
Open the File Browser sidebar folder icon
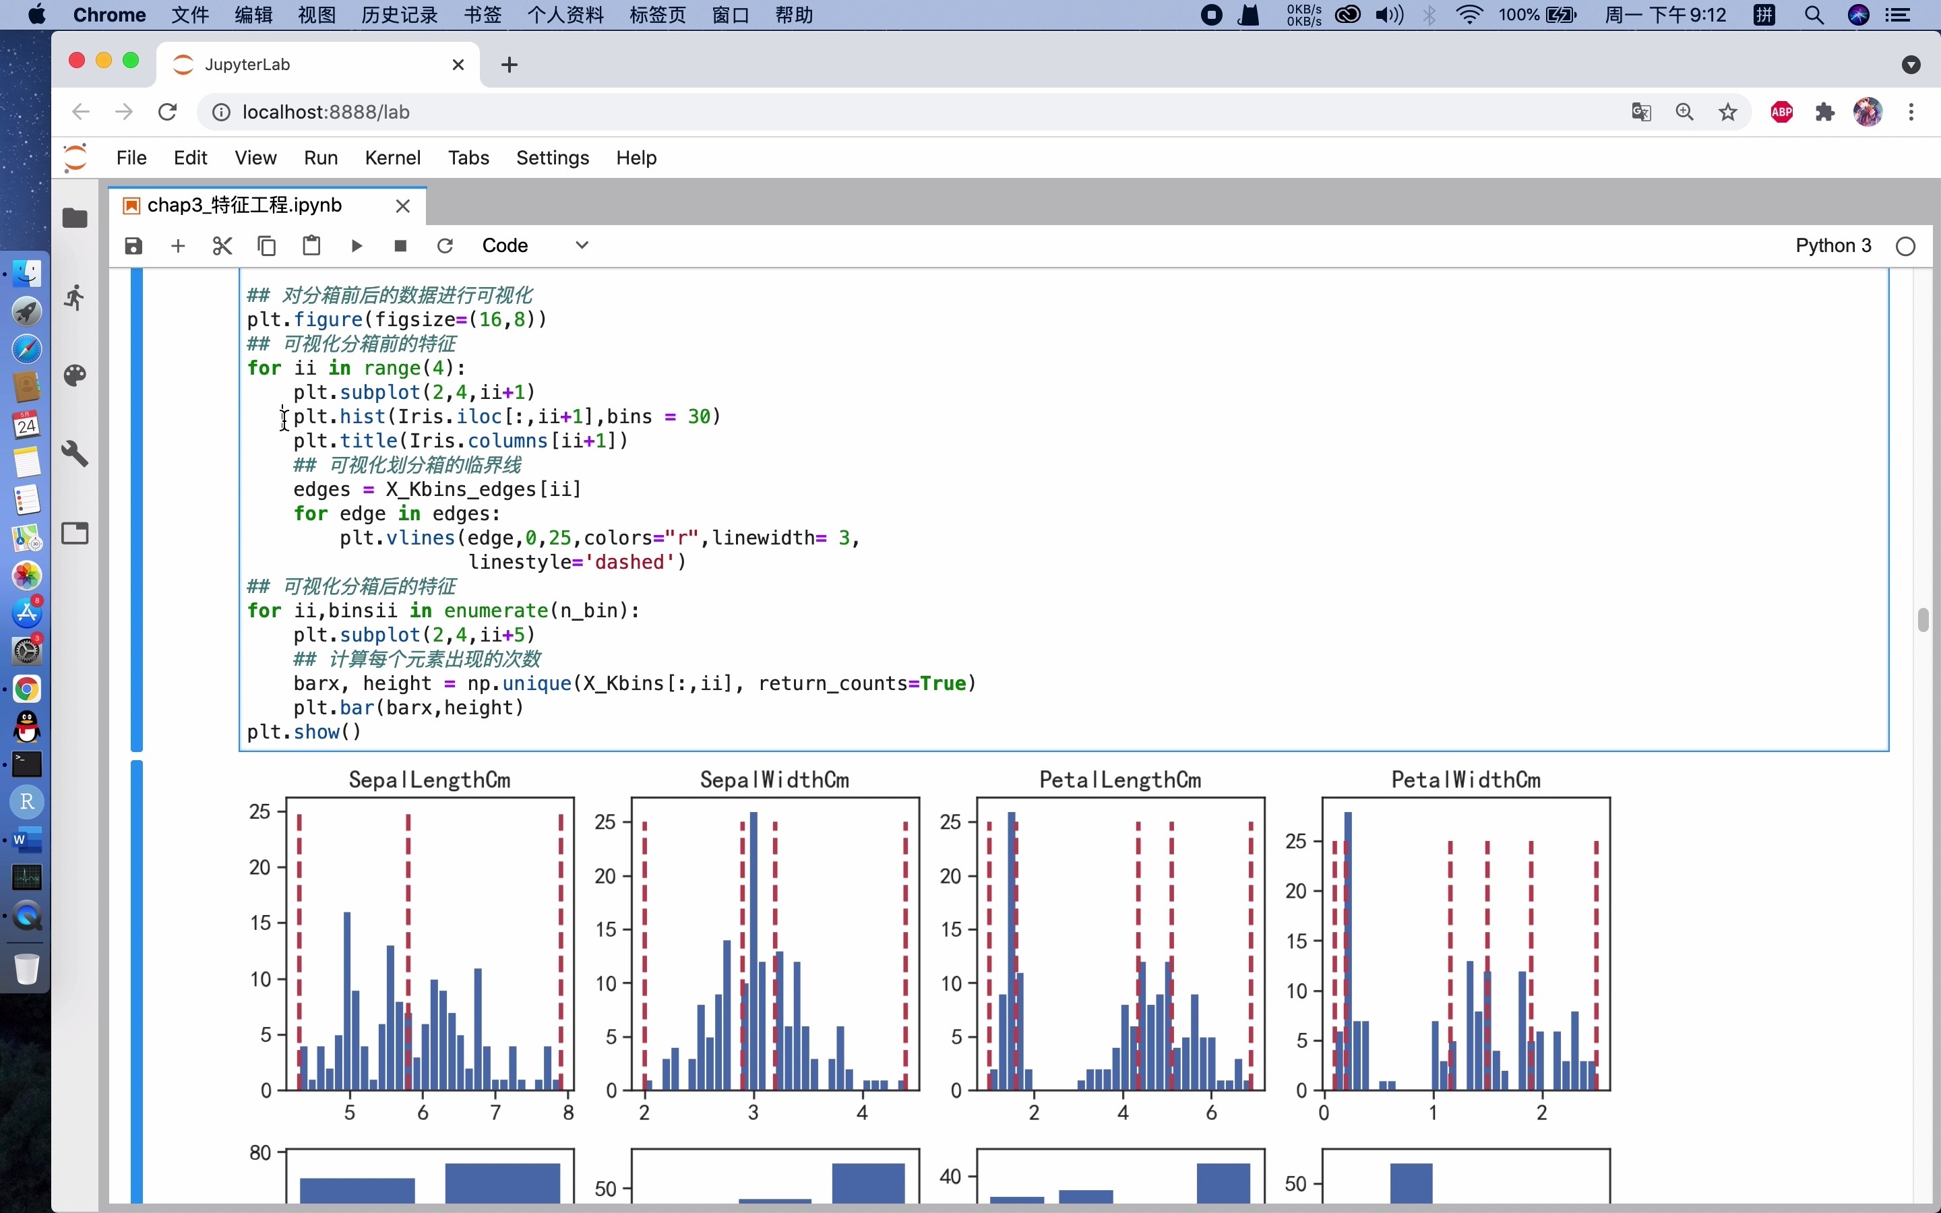[x=75, y=218]
